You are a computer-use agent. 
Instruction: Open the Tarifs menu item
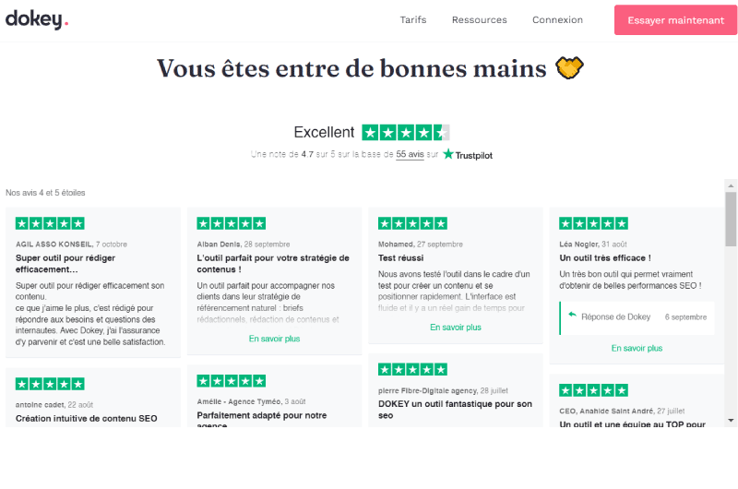tap(413, 19)
